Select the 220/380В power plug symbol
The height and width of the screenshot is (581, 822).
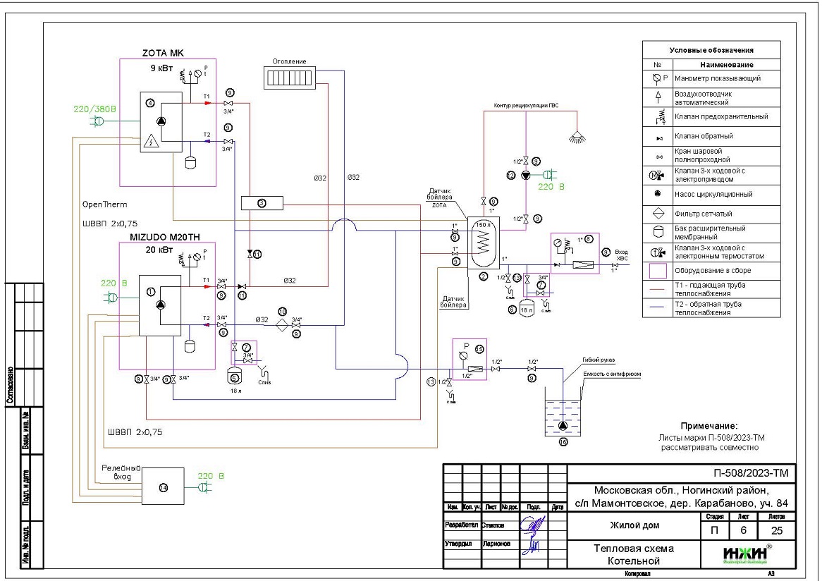[x=98, y=122]
